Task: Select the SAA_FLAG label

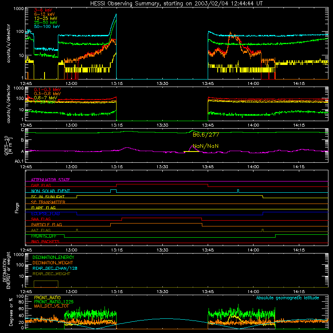Action: tap(41, 219)
